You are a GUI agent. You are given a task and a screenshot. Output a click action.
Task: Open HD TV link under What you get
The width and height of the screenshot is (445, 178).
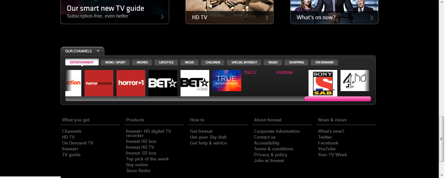pyautogui.click(x=68, y=137)
